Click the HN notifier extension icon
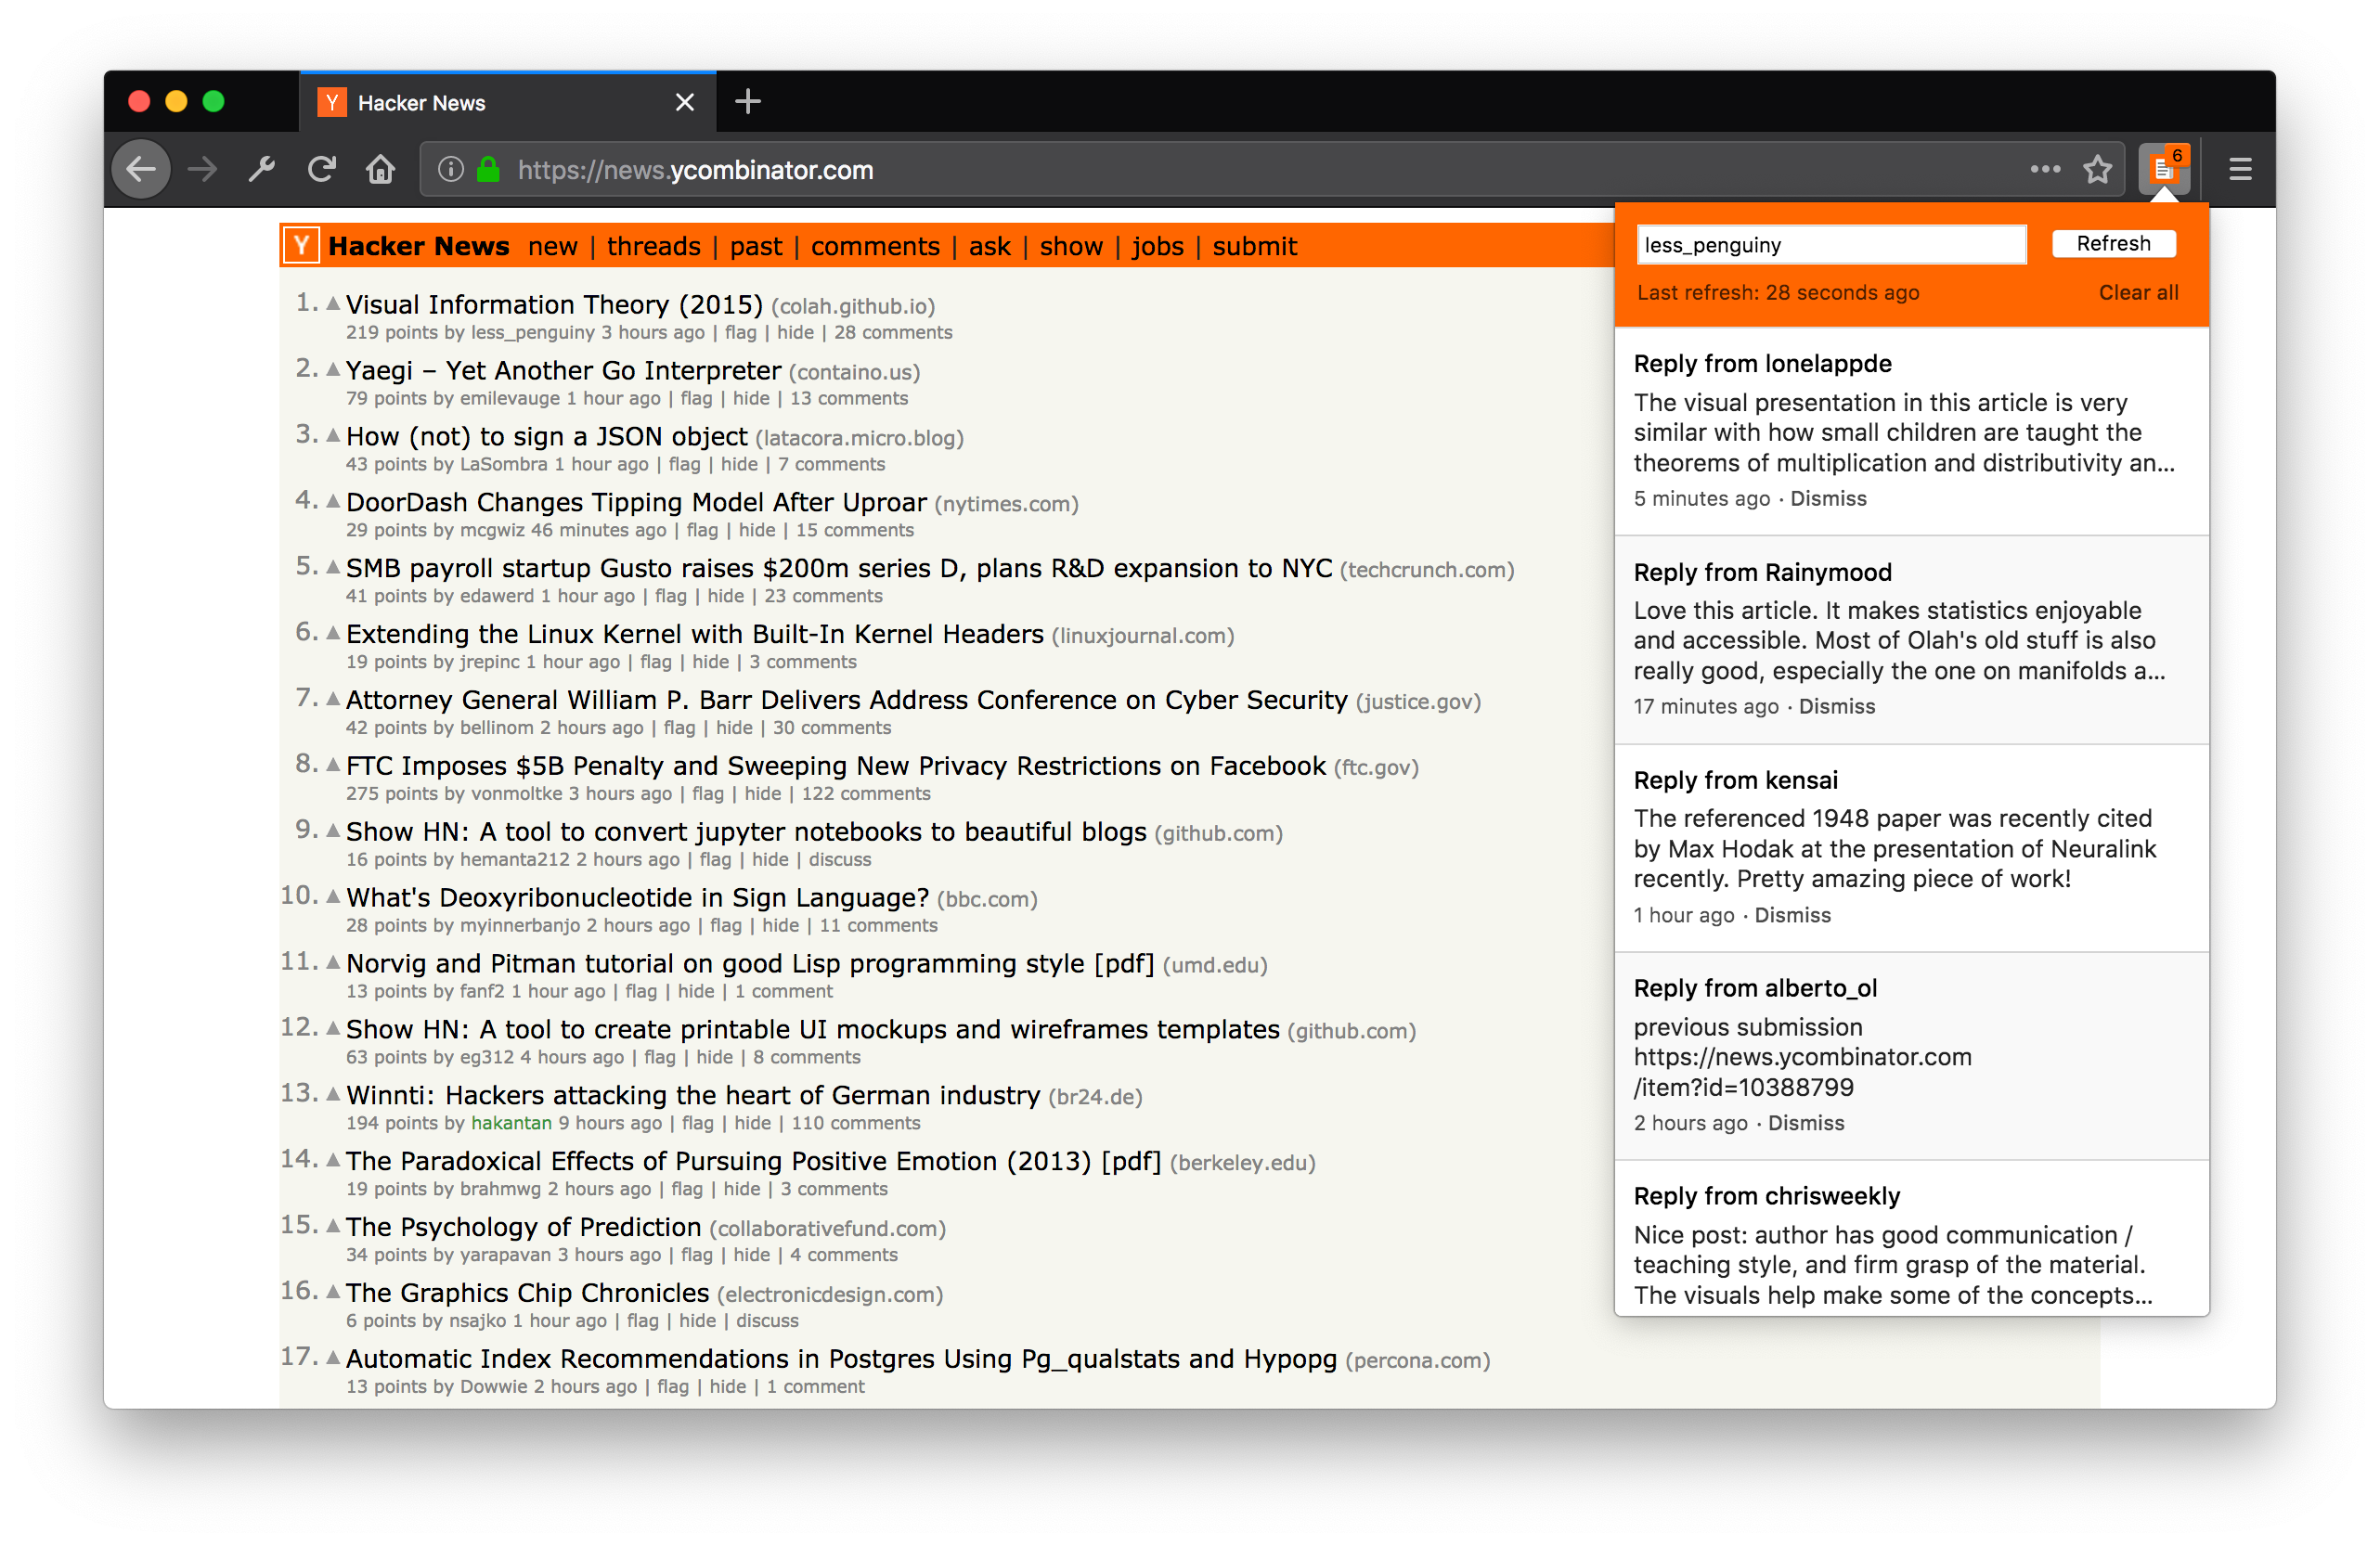 tap(2163, 169)
